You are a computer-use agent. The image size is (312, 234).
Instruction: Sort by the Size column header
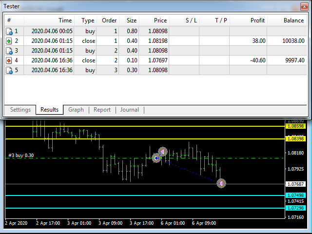(x=129, y=20)
